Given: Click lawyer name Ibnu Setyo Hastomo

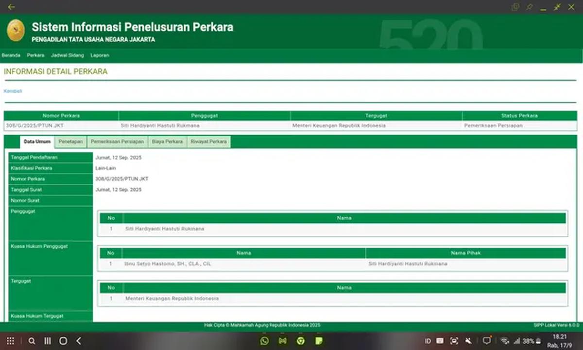Looking at the screenshot, I should (x=168, y=263).
